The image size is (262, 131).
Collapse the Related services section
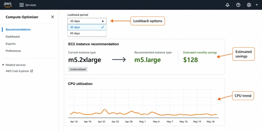(3, 65)
